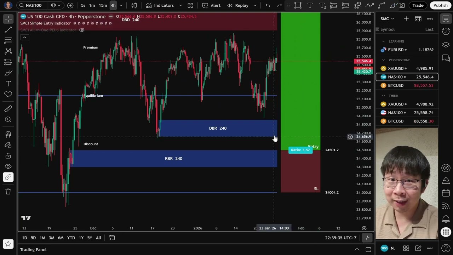Screen dimensions: 453x255
Task: Open favorites star toolbar button
Action: (x=8, y=244)
